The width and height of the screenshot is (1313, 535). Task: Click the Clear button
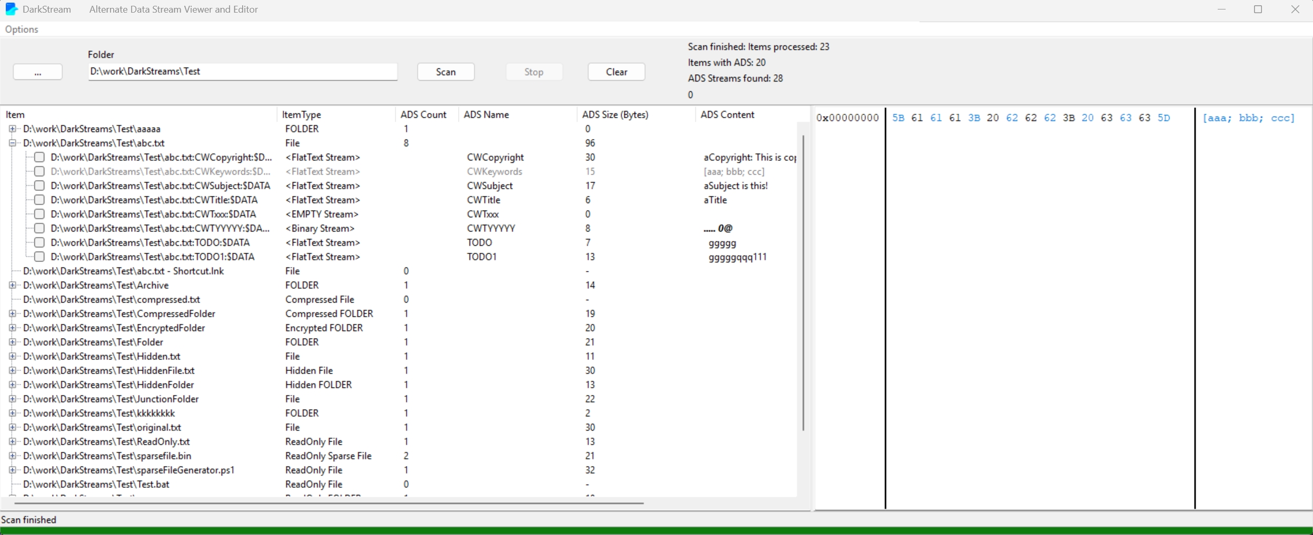pos(616,72)
